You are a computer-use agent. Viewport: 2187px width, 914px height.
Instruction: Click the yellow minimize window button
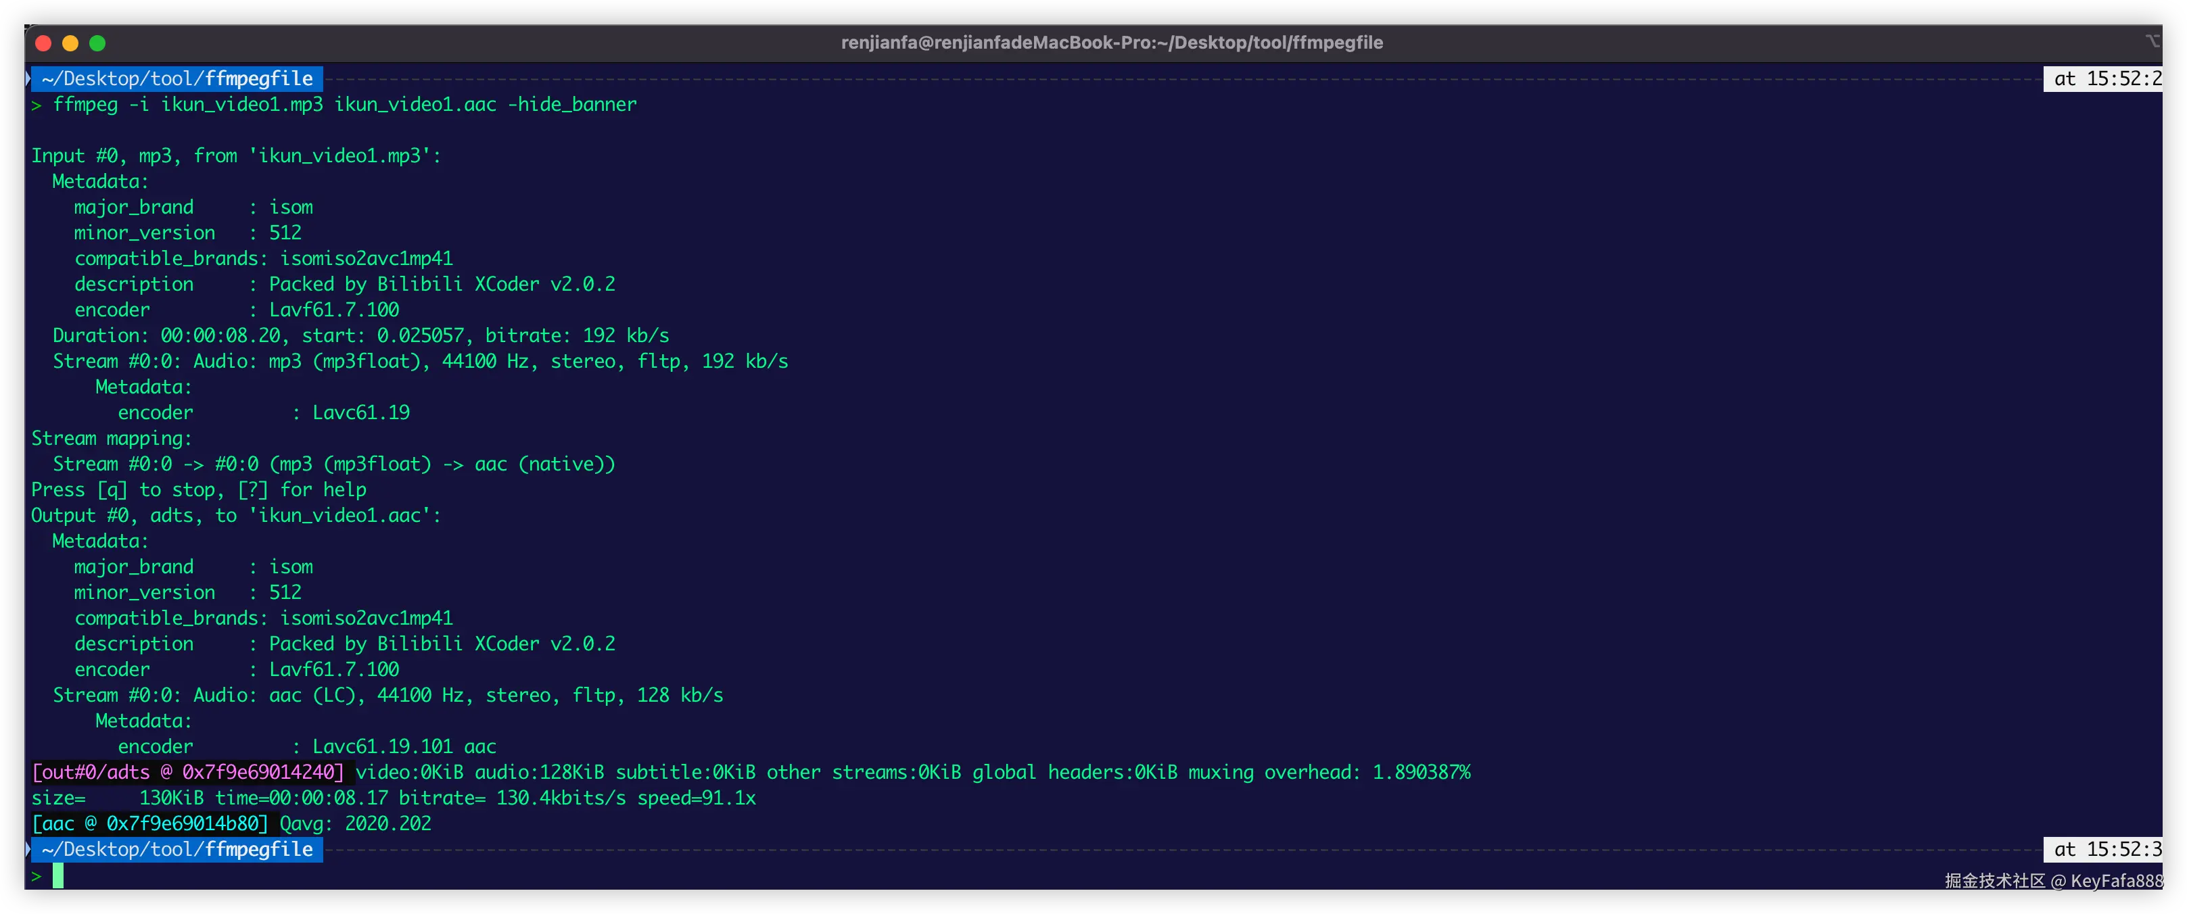coord(70,43)
